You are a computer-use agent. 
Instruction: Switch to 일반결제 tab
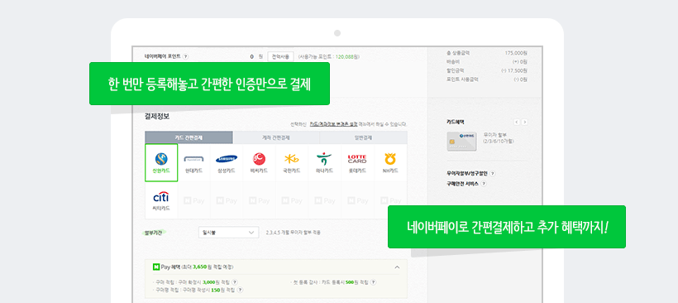click(x=363, y=137)
